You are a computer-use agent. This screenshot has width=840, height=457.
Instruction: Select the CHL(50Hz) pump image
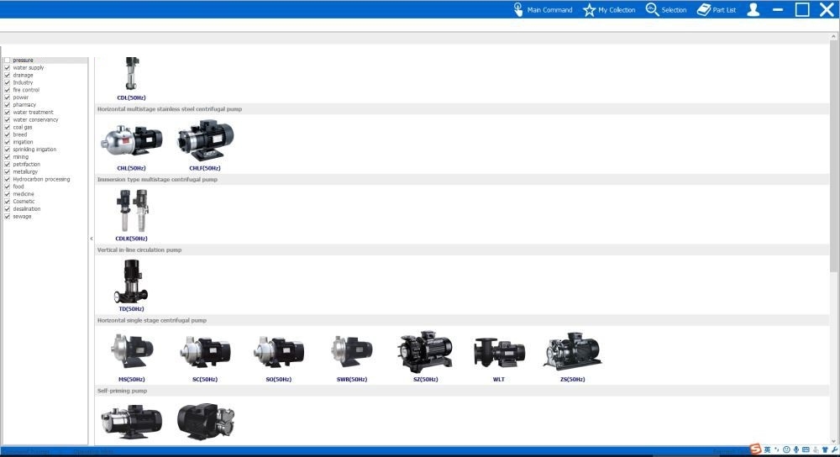coord(131,141)
